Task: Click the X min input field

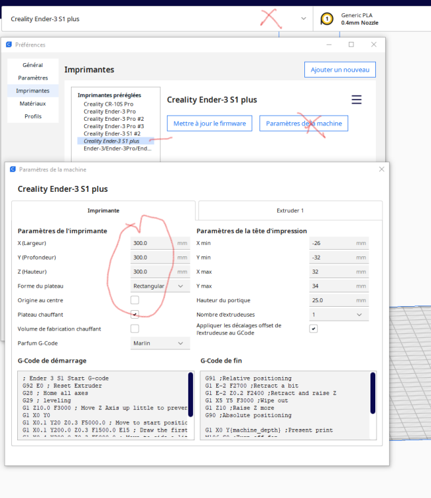Action: (339, 243)
